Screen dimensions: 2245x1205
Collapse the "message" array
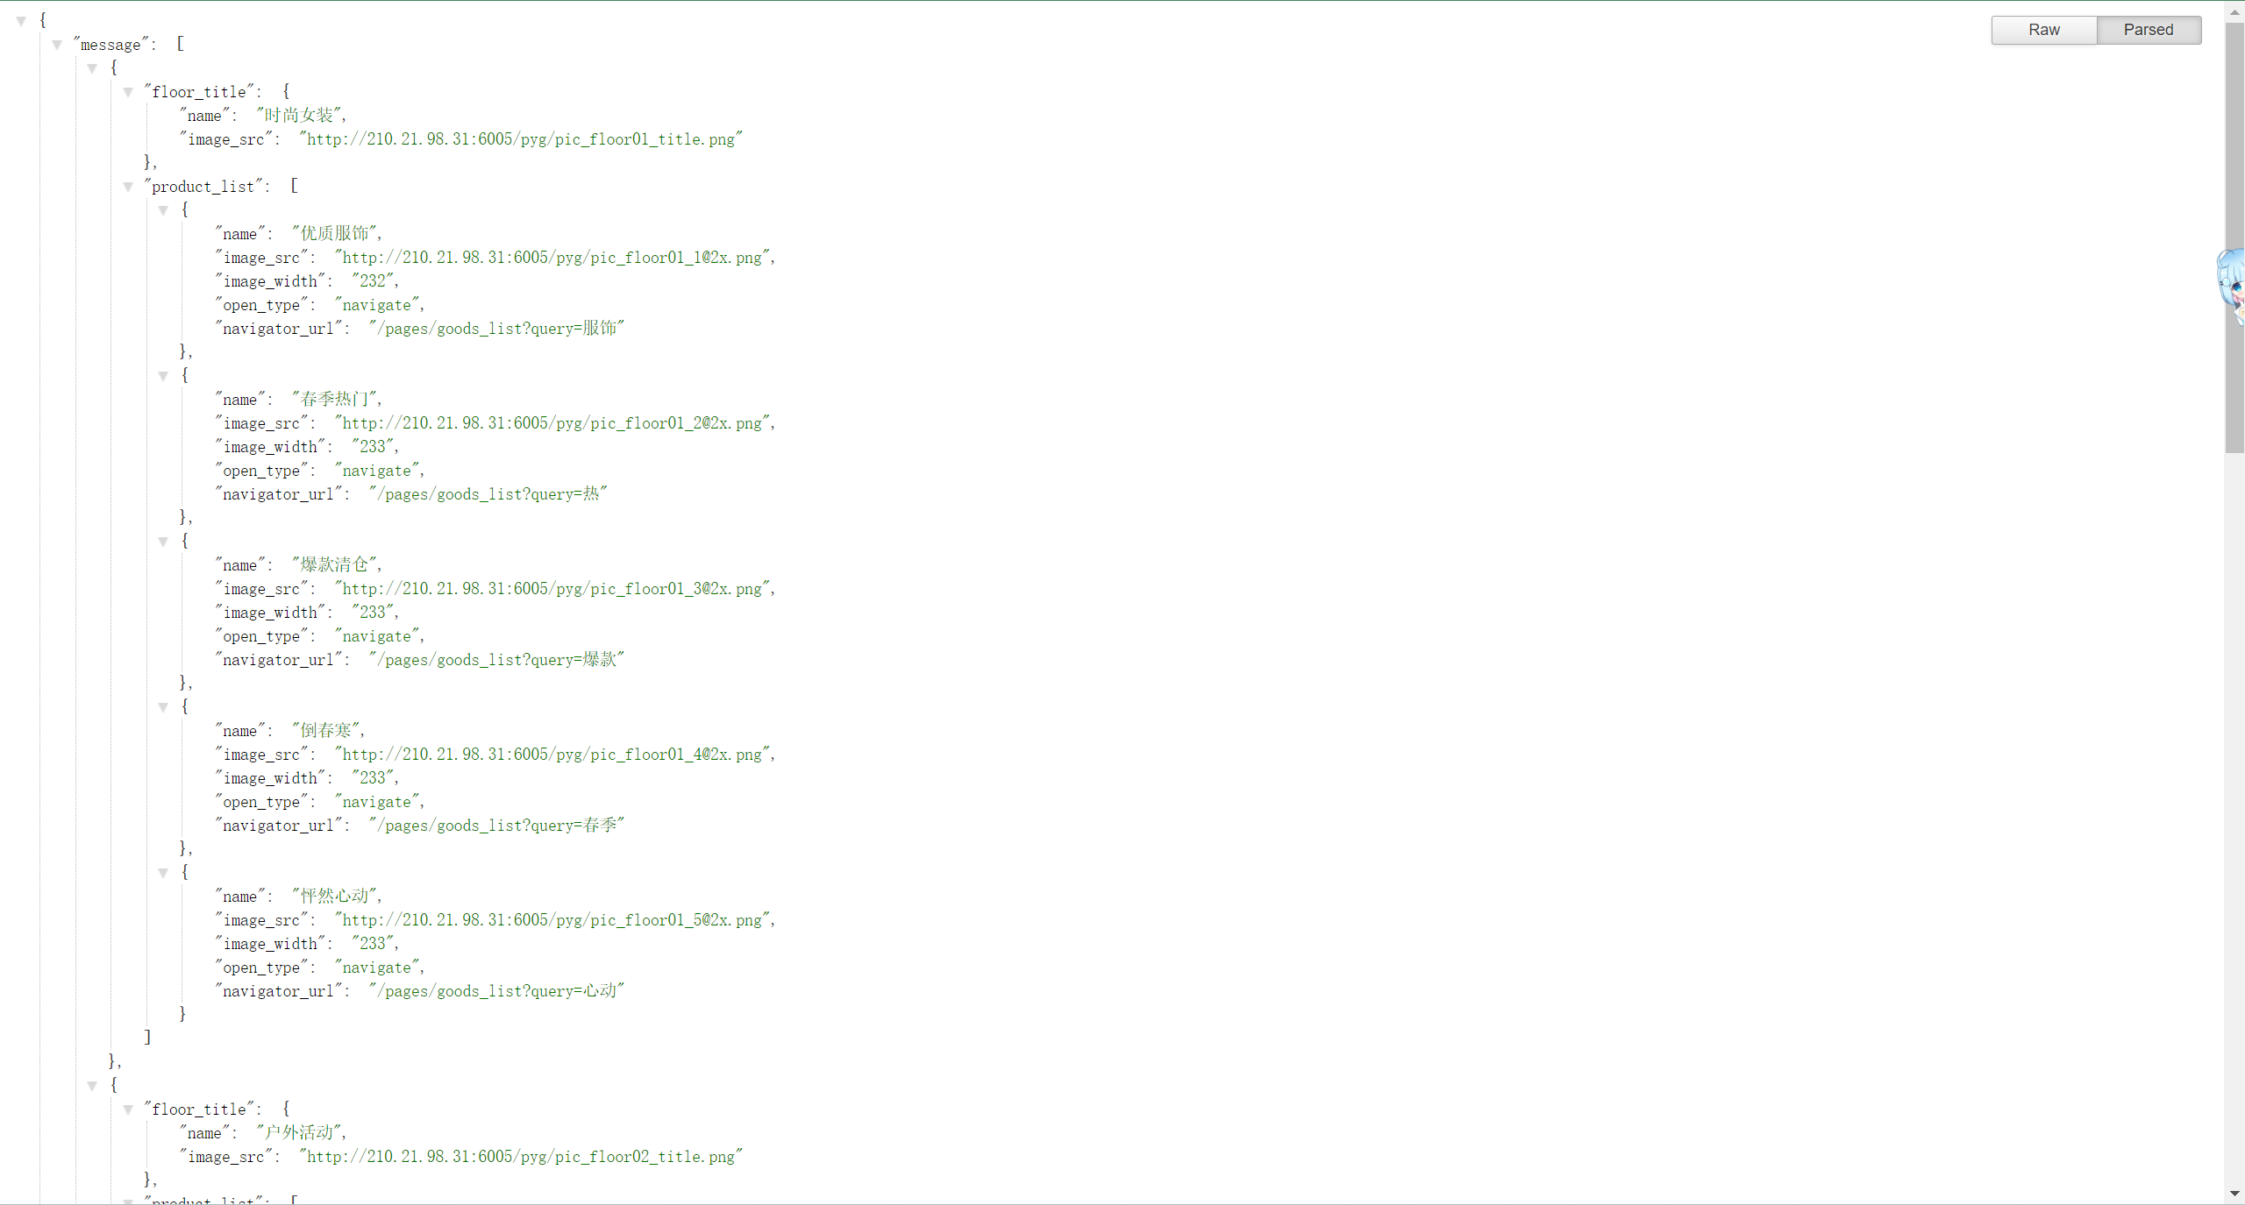tap(57, 45)
